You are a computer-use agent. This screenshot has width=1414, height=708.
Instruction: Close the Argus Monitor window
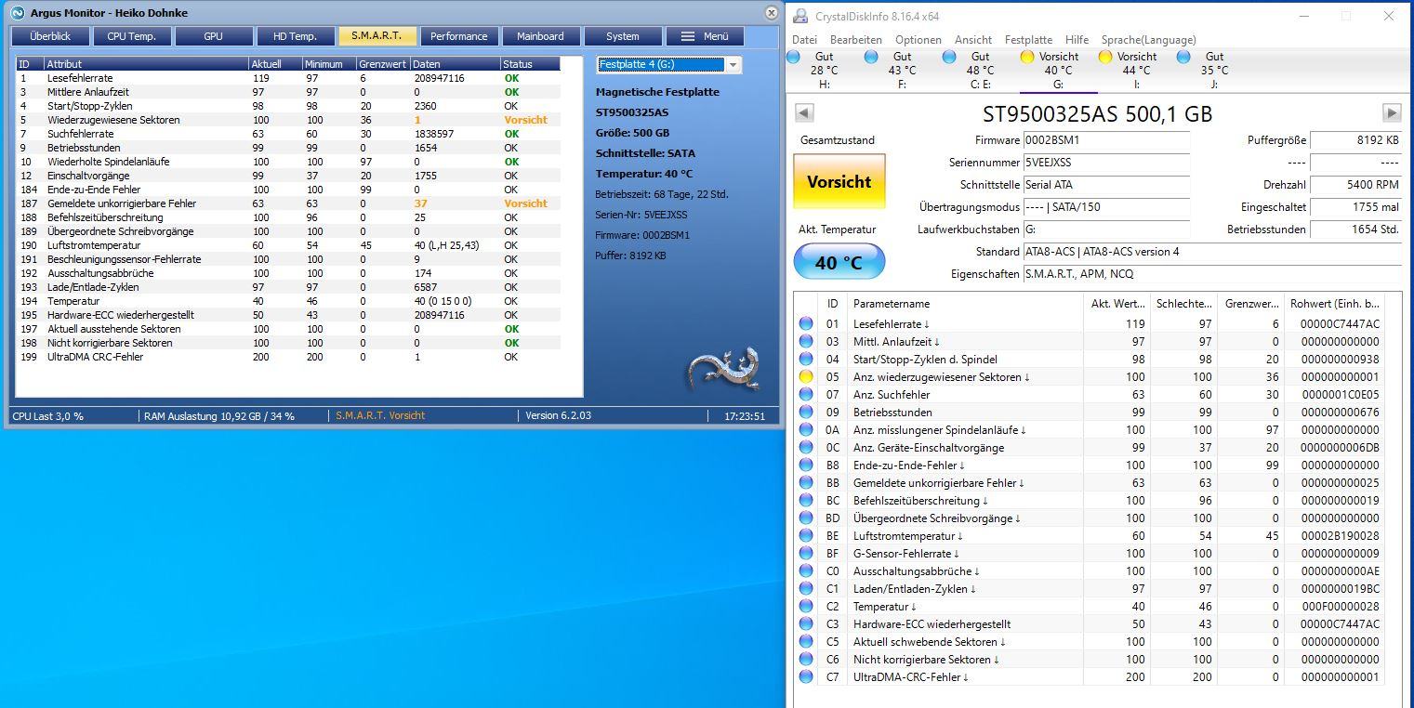[771, 13]
